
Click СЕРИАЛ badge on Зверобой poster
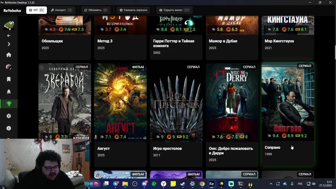point(82,67)
